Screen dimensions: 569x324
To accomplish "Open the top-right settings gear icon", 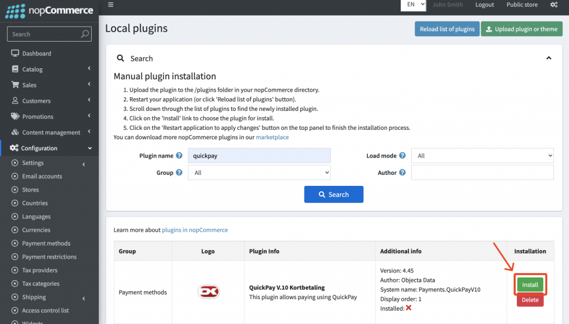I will (553, 4).
